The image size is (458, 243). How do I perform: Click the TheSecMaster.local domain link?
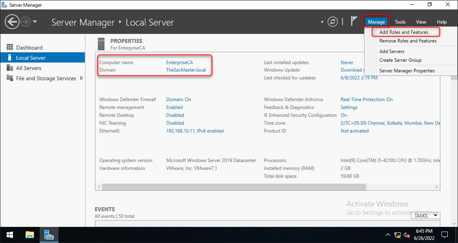click(186, 70)
